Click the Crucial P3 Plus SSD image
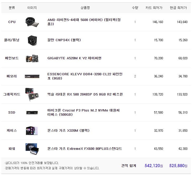Screen dimensions: 195x175 (32, 113)
